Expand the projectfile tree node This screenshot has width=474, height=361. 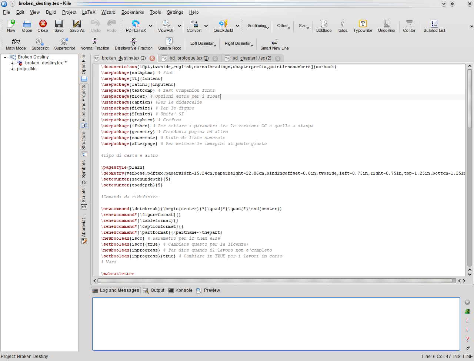point(13,69)
